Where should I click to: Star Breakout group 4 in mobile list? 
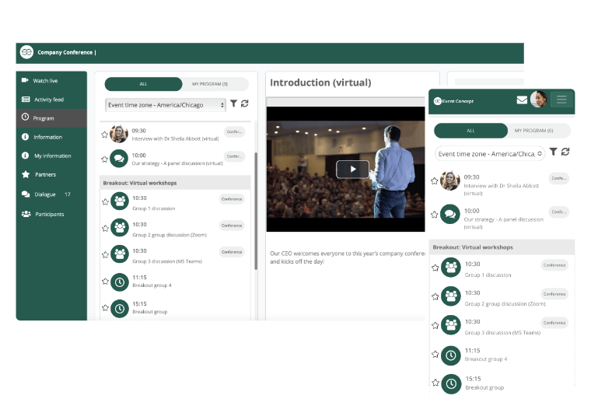(x=435, y=354)
